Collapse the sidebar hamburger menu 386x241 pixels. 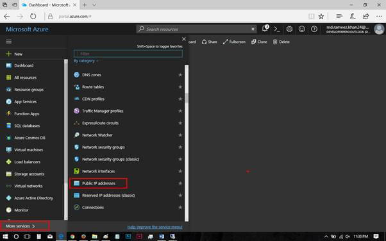(x=9, y=42)
